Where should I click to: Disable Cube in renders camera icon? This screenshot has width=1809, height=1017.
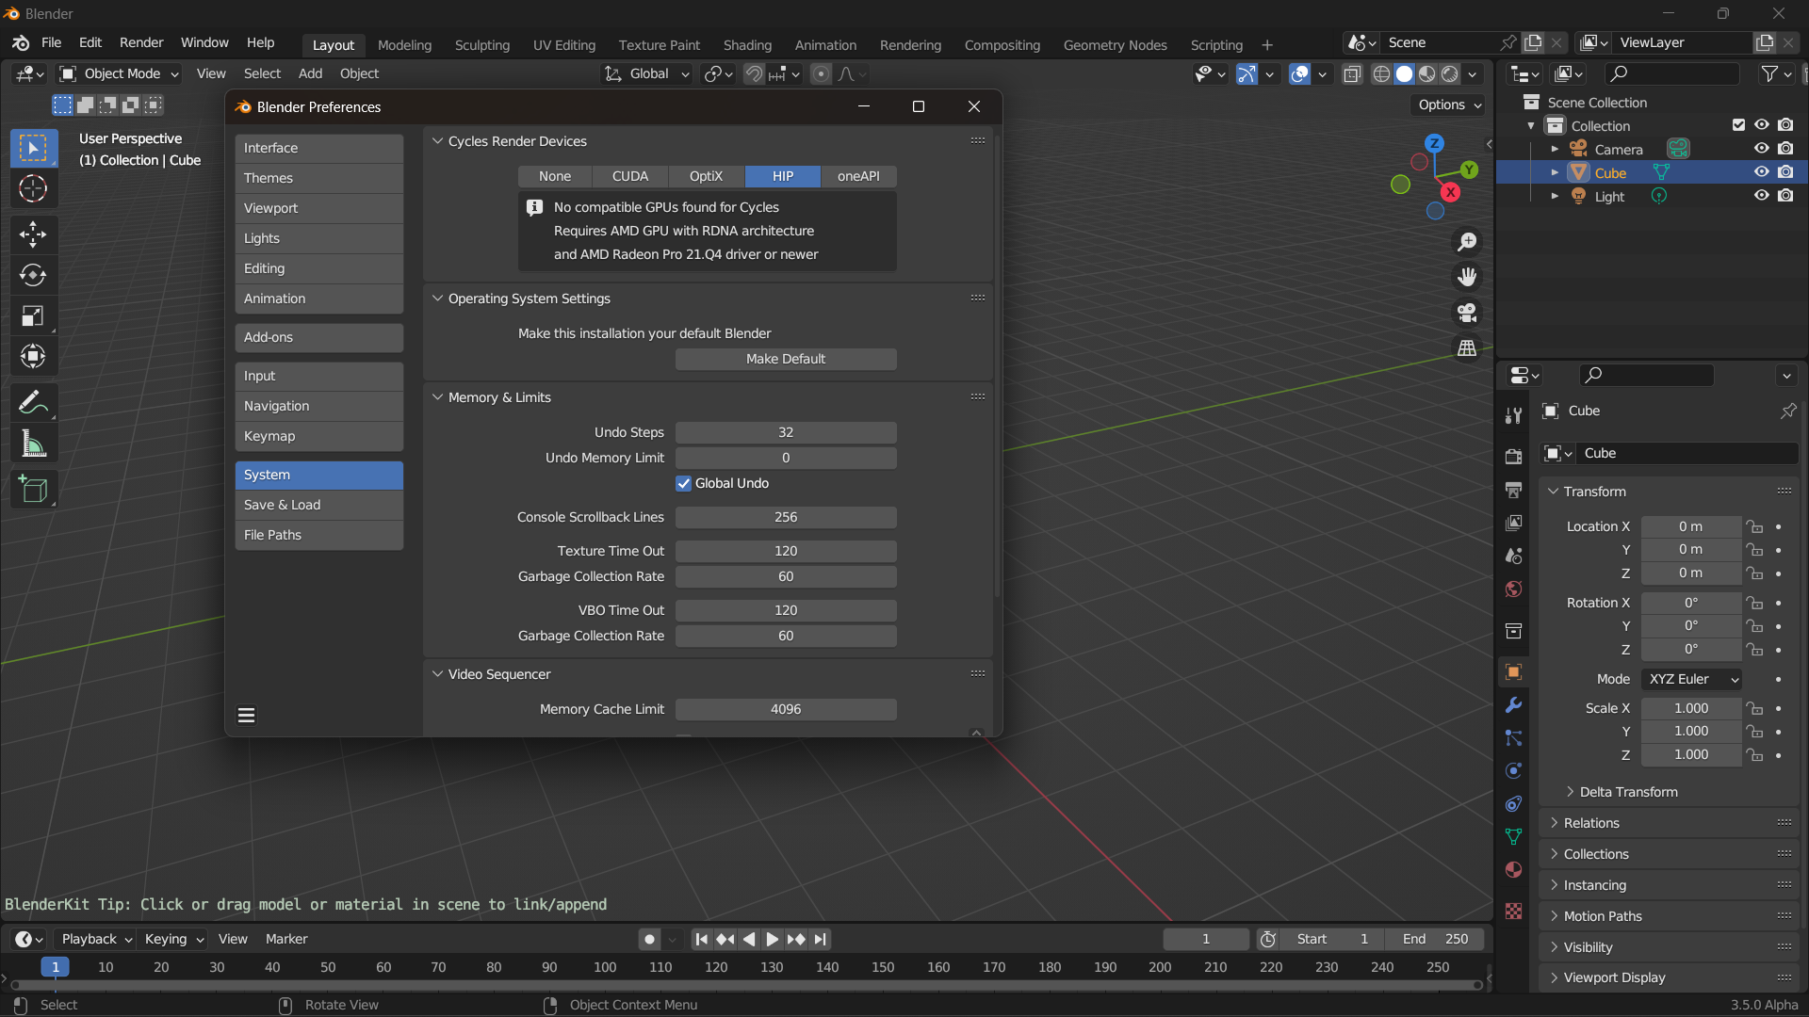point(1785,172)
